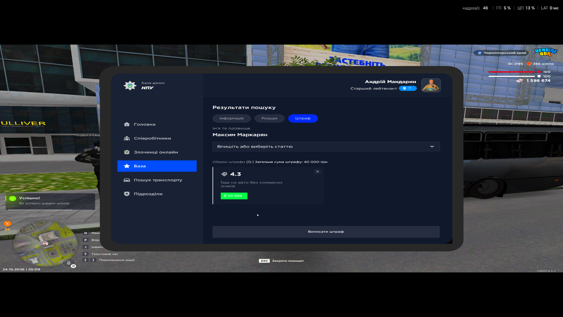This screenshot has width=563, height=317.
Task: Click the green checkmark in Успішно notification
Action: [12, 199]
